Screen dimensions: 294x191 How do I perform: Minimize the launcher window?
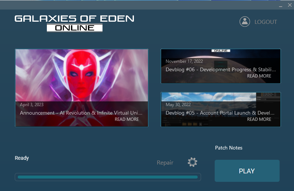pos(281,6)
